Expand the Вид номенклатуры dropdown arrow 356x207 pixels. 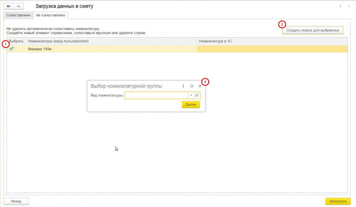191,95
